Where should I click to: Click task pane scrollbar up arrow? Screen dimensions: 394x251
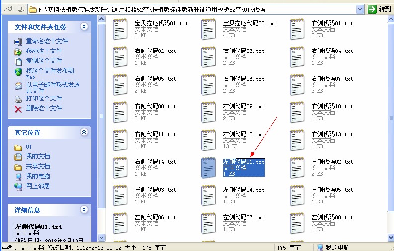[x=101, y=19]
